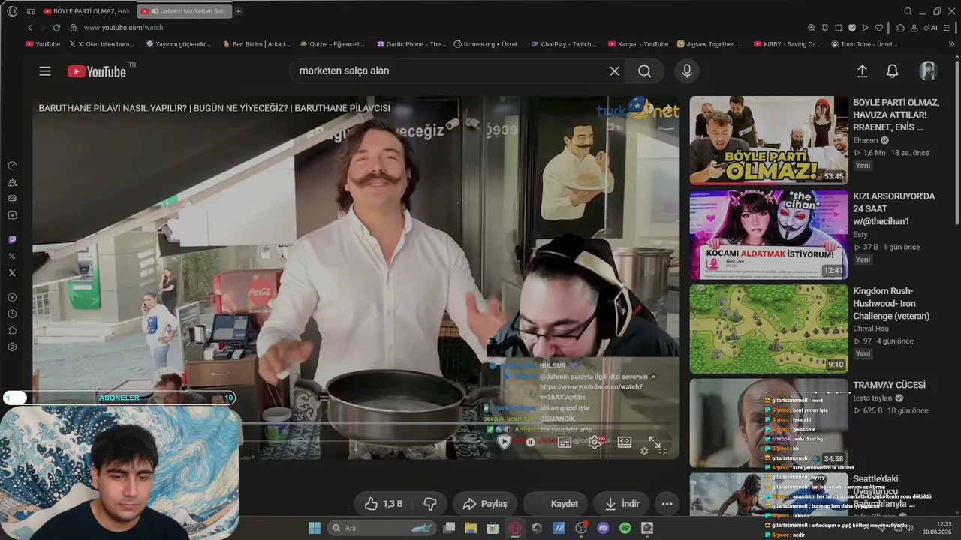Save the video with Kaydet

tap(556, 504)
